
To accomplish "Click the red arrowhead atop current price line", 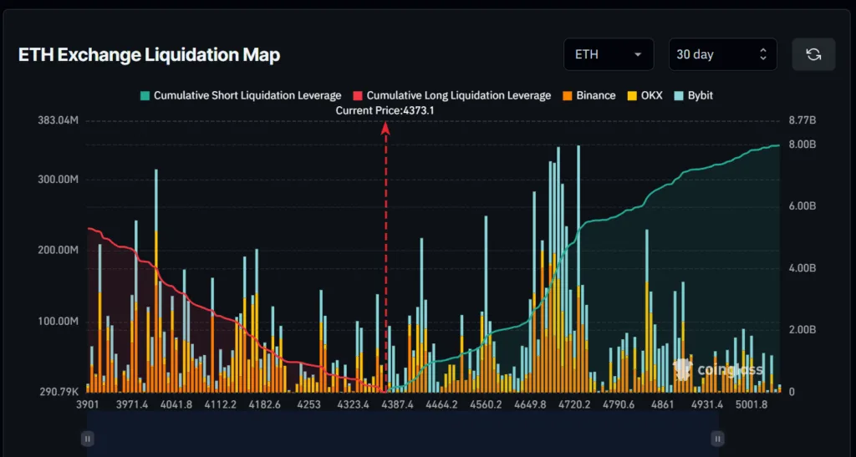I will (x=385, y=128).
